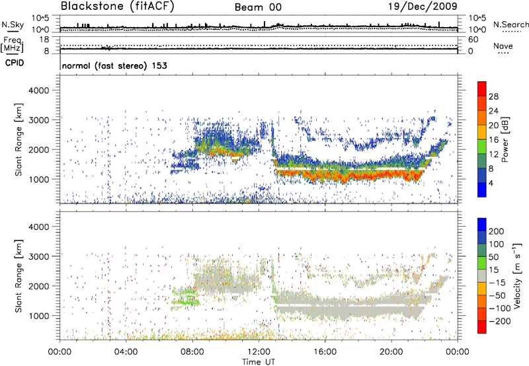This screenshot has width=529, height=366.
Task: Click the 'Nave' legend label
Action: [x=503, y=46]
